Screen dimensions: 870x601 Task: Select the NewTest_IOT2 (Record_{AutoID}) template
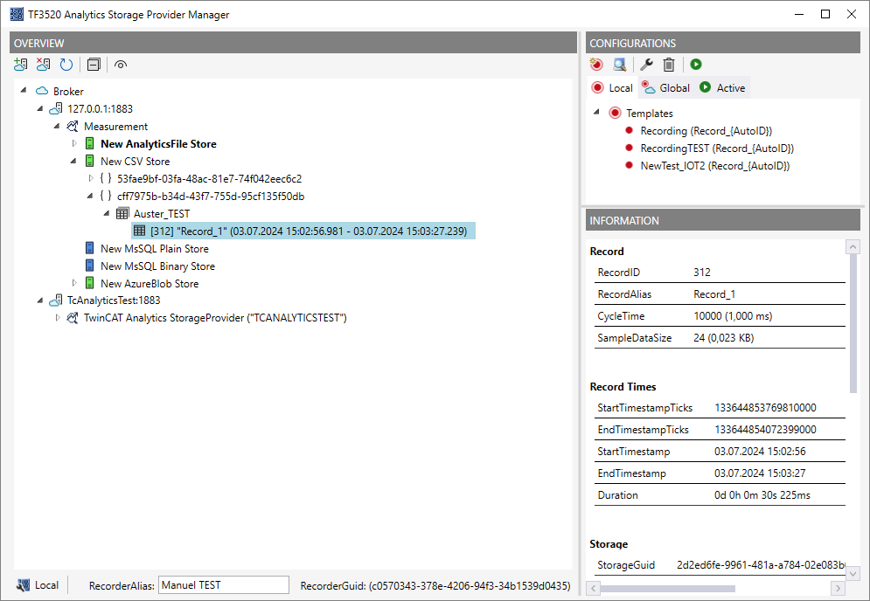coord(714,166)
